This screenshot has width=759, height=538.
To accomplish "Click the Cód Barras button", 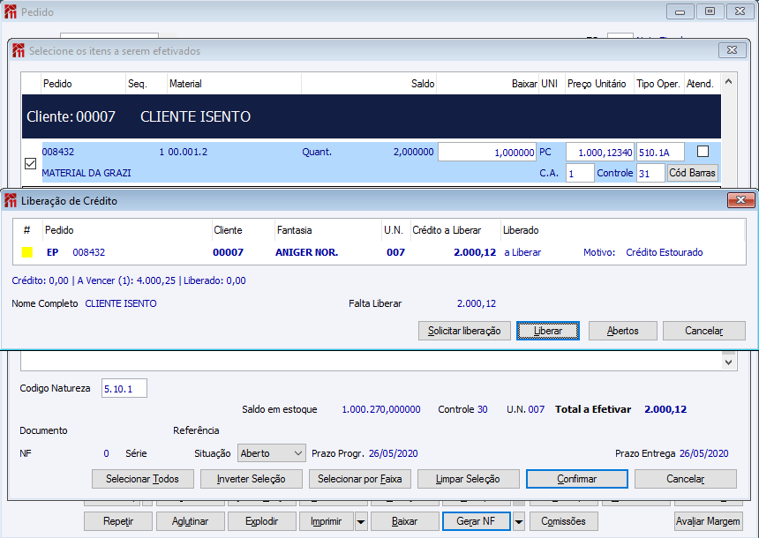I will [x=692, y=173].
